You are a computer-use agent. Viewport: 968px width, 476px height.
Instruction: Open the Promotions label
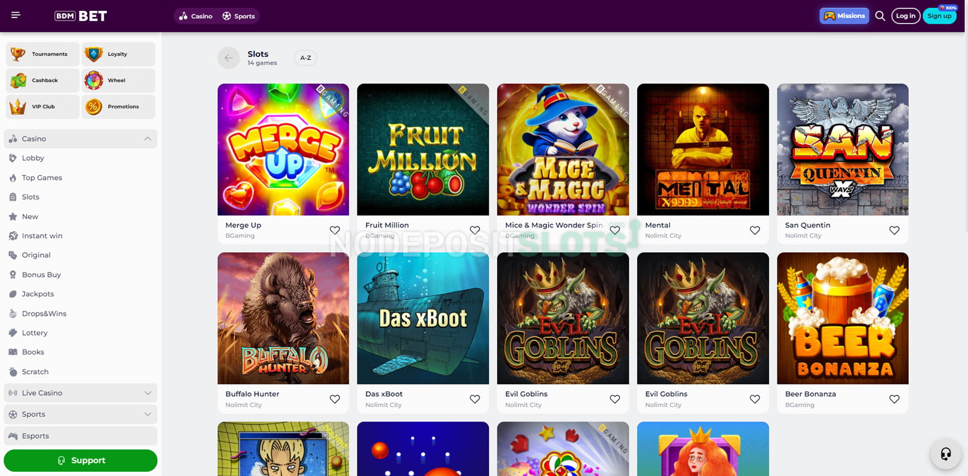(x=123, y=106)
